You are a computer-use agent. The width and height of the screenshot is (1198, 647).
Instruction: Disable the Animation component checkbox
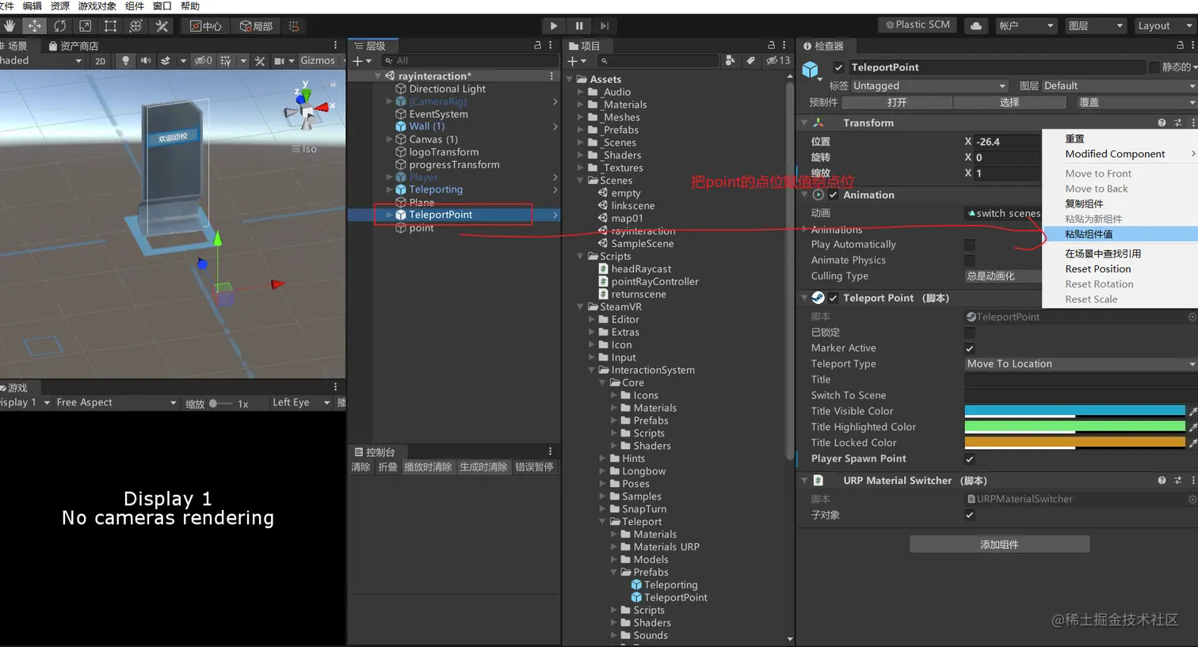pos(833,195)
